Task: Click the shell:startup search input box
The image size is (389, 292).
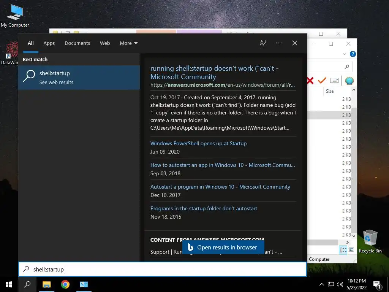Action: [x=163, y=269]
